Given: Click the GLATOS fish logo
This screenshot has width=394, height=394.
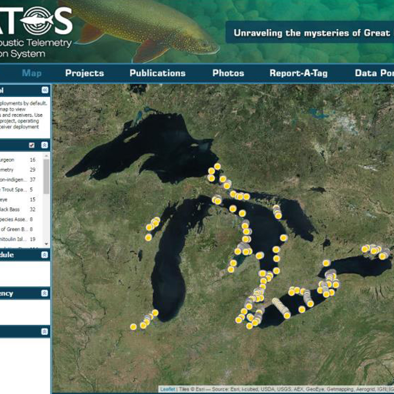Looking at the screenshot, I should (x=37, y=20).
